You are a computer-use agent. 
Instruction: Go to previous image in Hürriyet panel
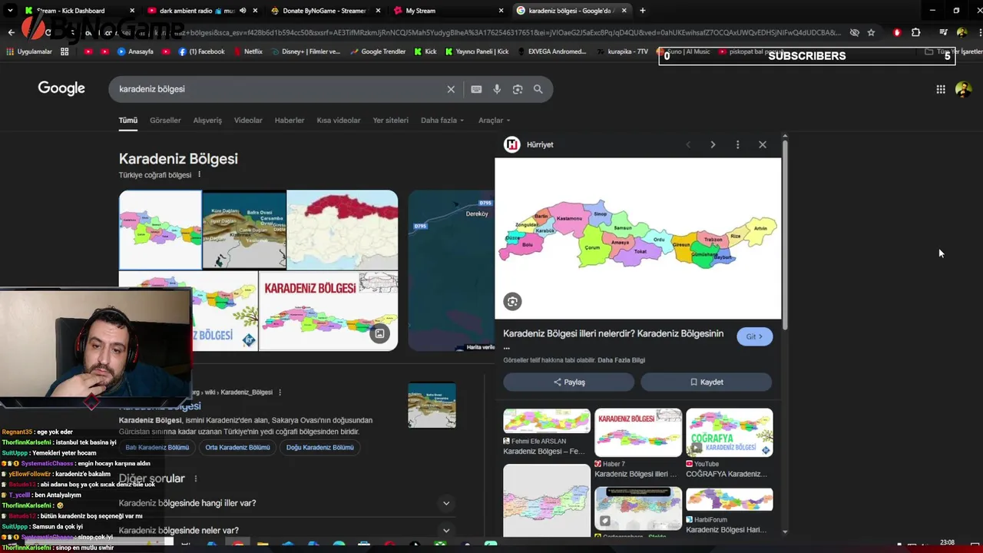coord(688,144)
